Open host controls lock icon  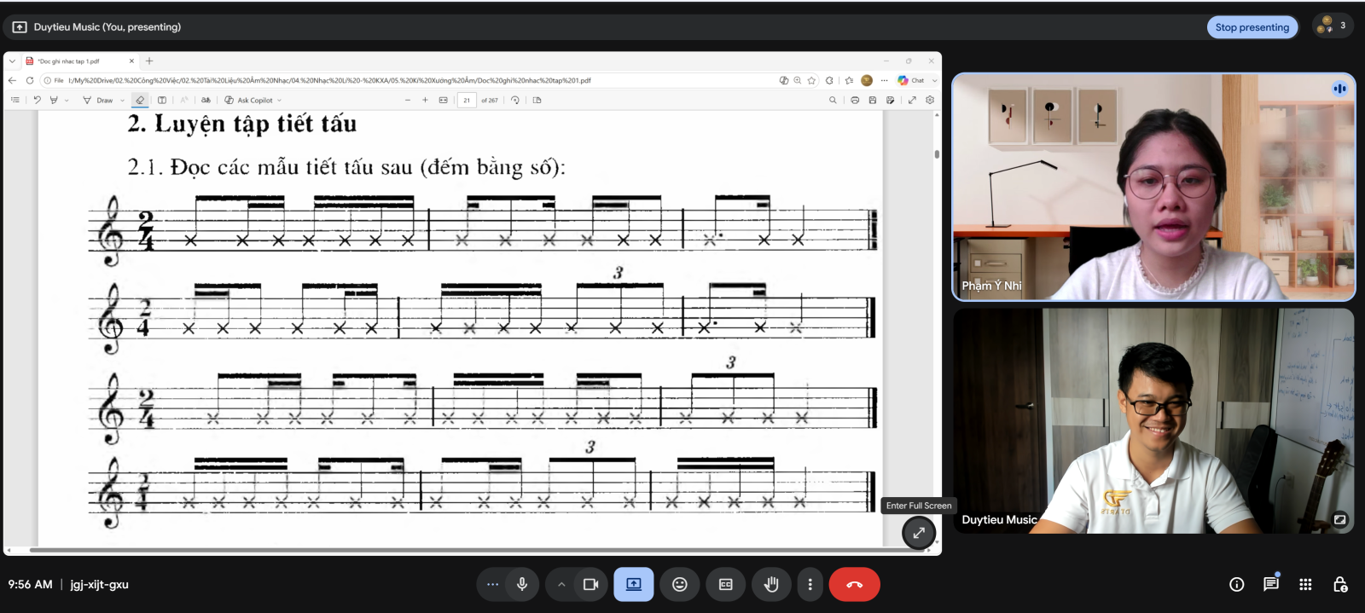pos(1340,584)
